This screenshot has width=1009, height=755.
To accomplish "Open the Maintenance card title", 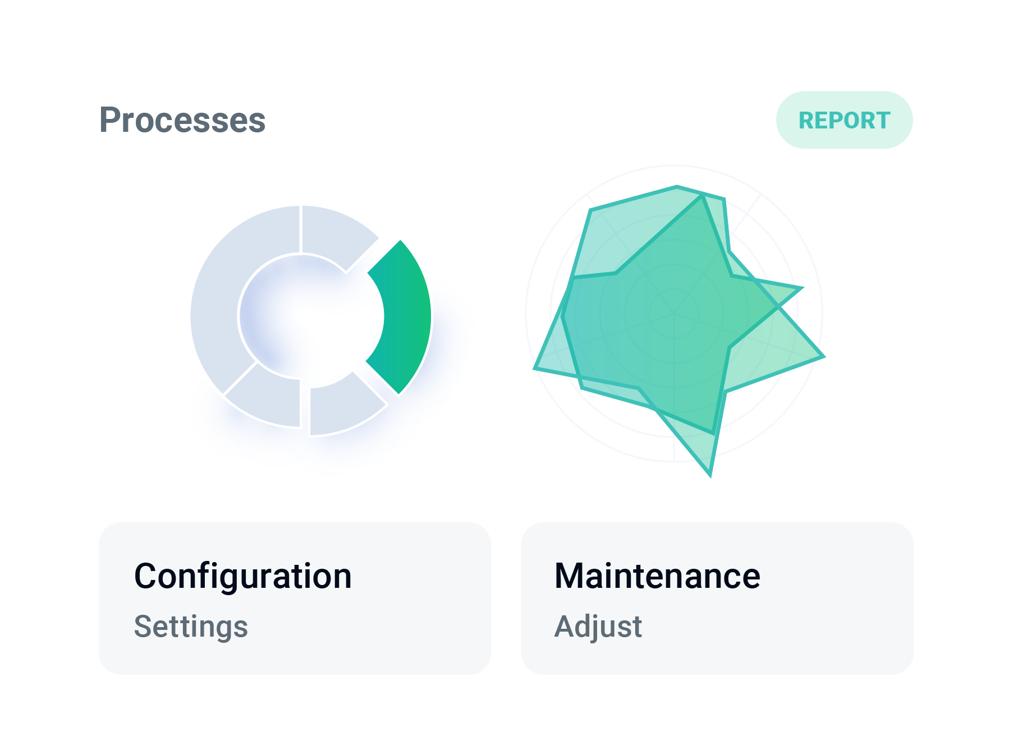I will pos(657,576).
